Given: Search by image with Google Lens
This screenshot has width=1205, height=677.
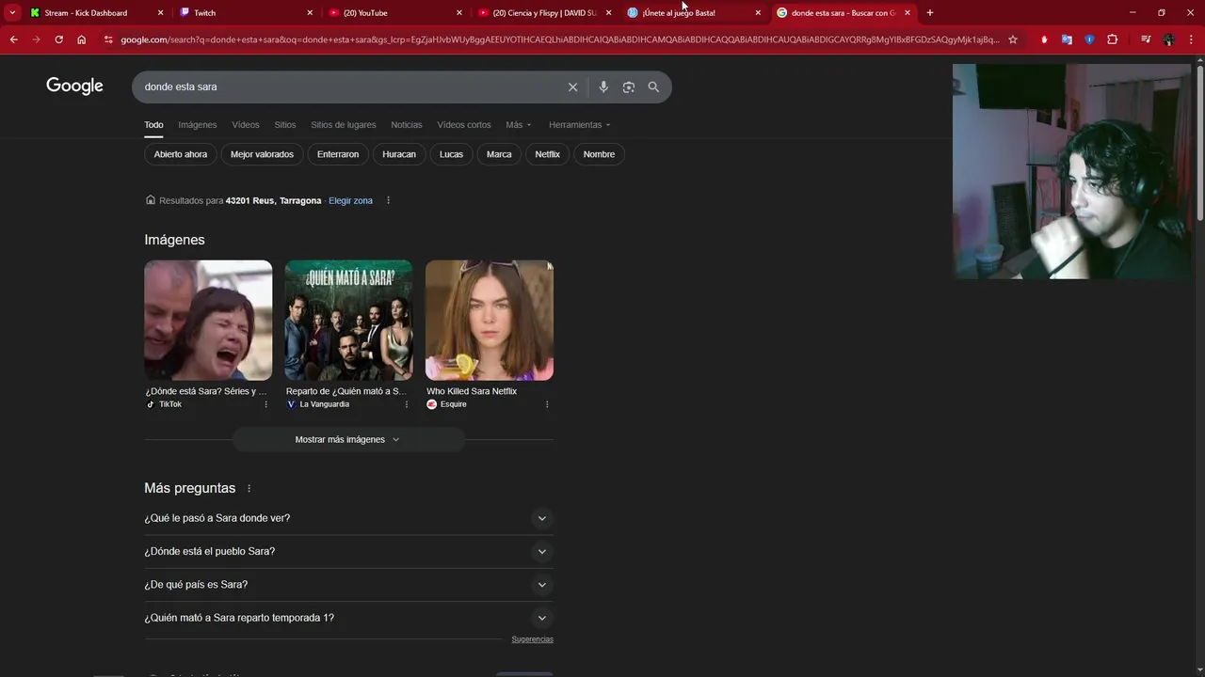Looking at the screenshot, I should (x=628, y=87).
